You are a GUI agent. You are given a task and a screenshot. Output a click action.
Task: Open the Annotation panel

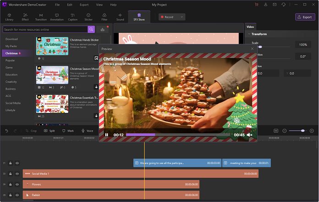(x=57, y=17)
